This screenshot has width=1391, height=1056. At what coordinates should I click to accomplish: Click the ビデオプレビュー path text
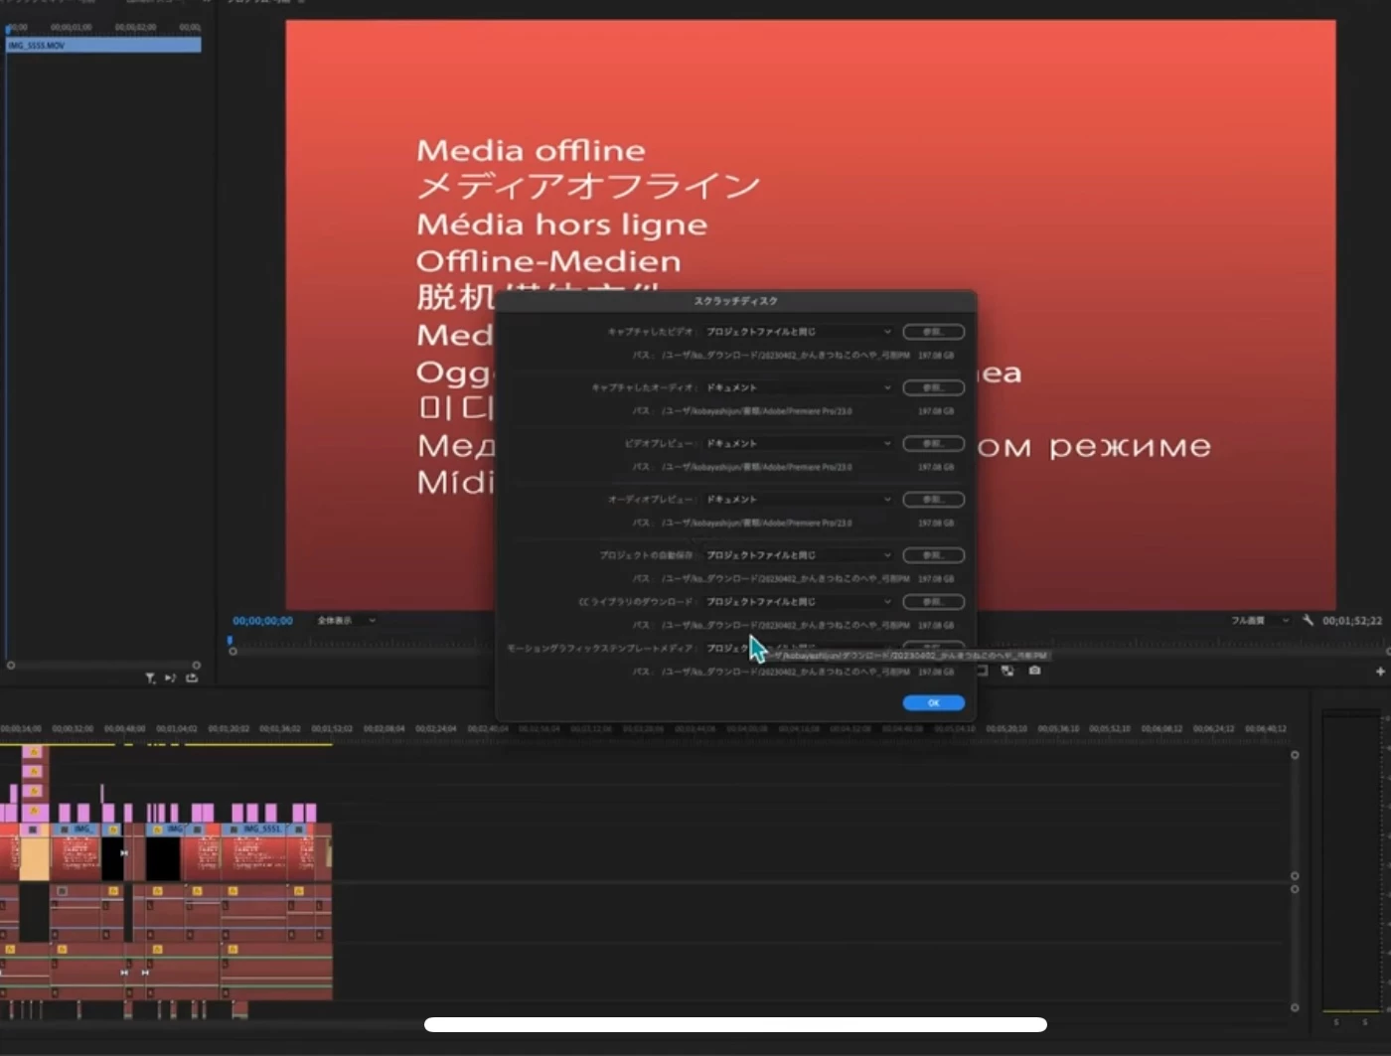[757, 467]
